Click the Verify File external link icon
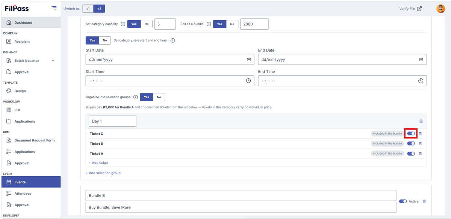Viewport: 451px width, 219px height. 419,9
